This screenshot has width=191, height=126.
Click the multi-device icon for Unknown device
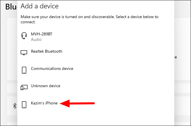point(24,87)
